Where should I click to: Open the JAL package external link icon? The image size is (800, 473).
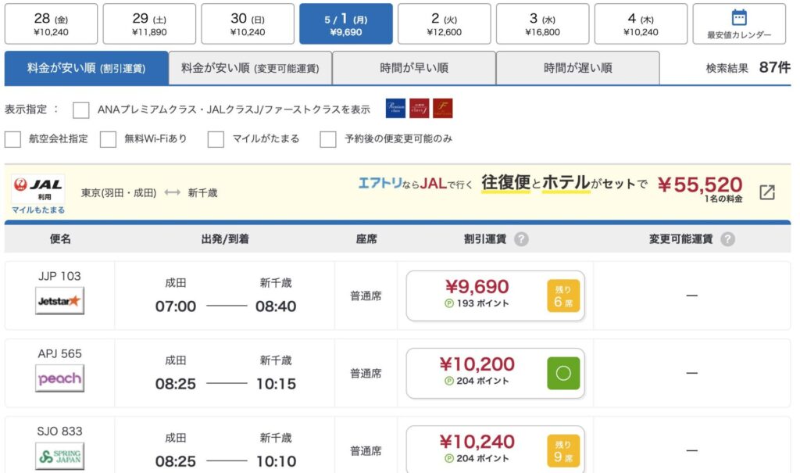click(x=767, y=192)
